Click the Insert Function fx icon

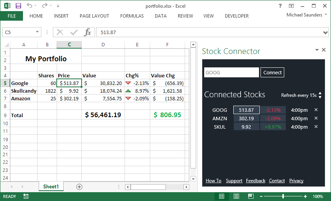[x=88, y=33]
